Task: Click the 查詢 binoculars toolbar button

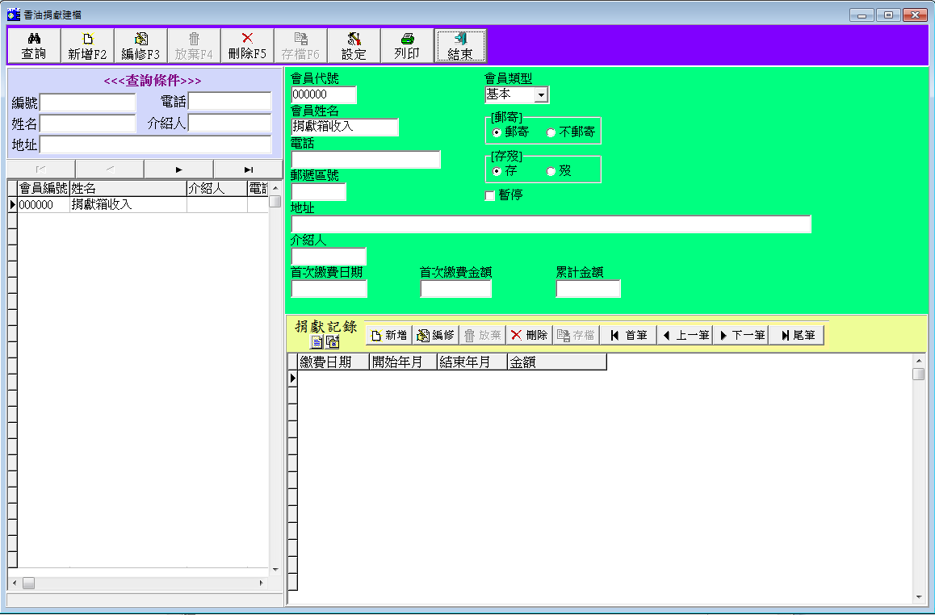Action: (x=33, y=46)
